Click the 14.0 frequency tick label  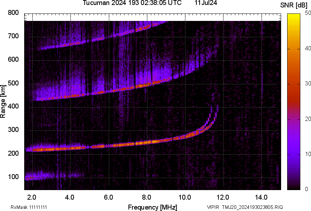(x=261, y=197)
